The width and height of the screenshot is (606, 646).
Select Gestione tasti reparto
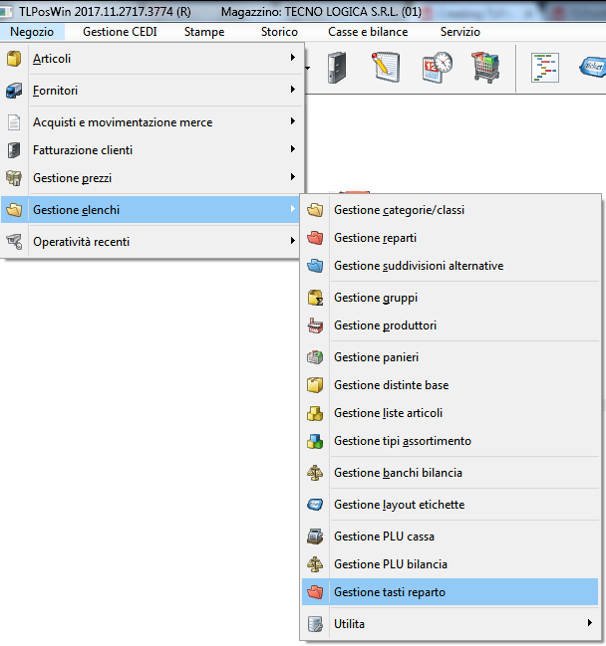coord(390,592)
